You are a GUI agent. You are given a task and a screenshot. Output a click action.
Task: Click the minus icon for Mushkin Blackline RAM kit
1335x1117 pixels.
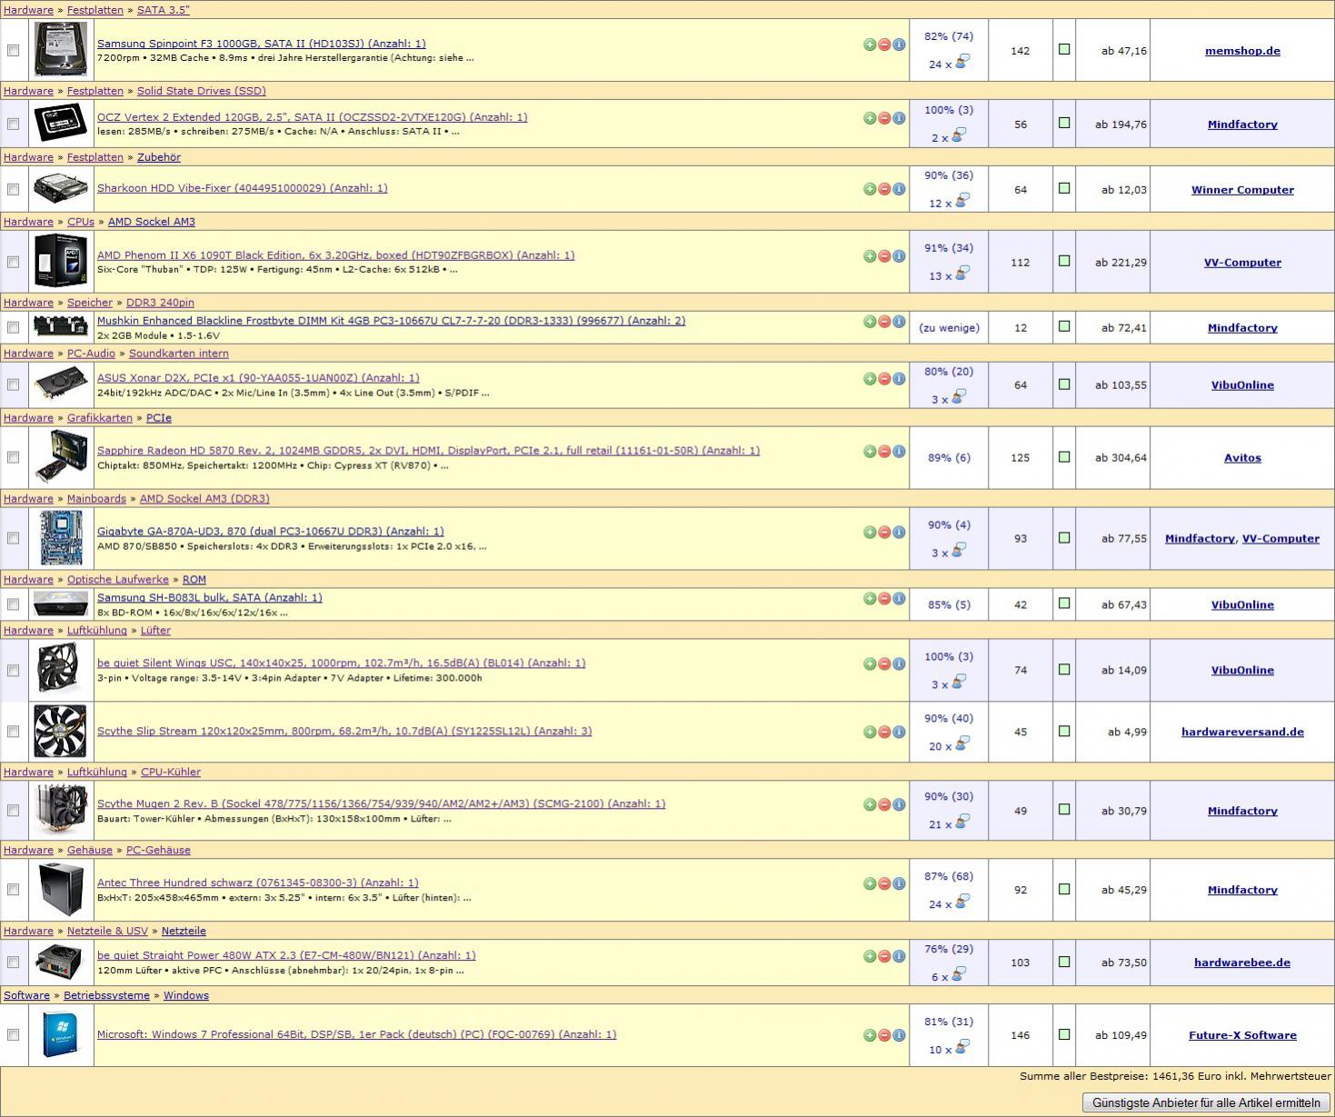(x=884, y=321)
